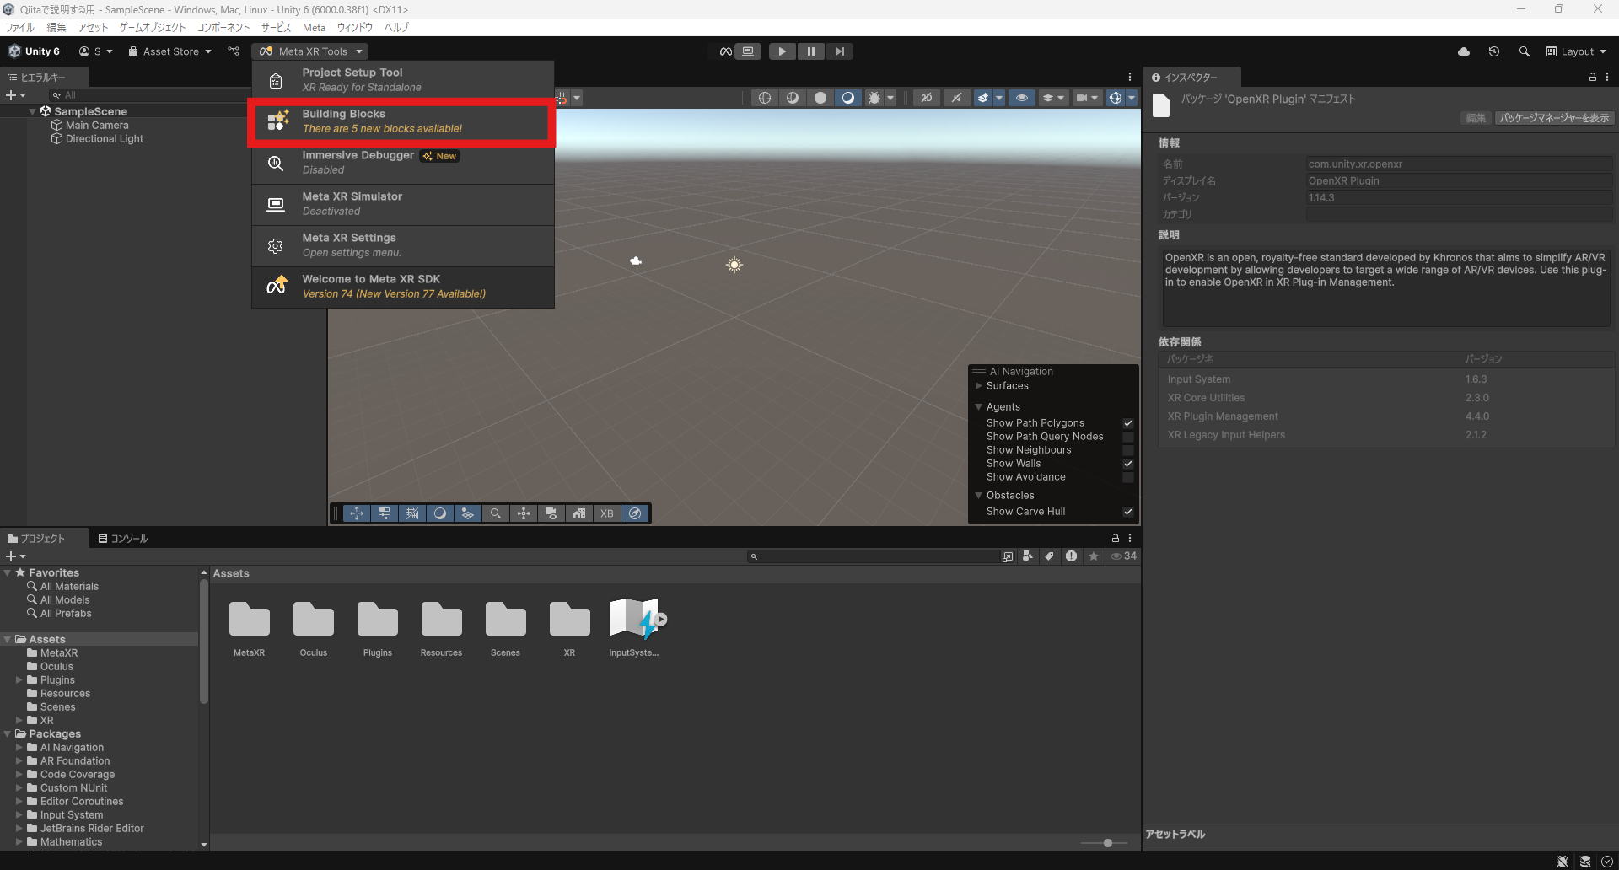Image resolution: width=1619 pixels, height=870 pixels.
Task: Toggle the Show Carve Hull checkbox
Action: (1127, 512)
